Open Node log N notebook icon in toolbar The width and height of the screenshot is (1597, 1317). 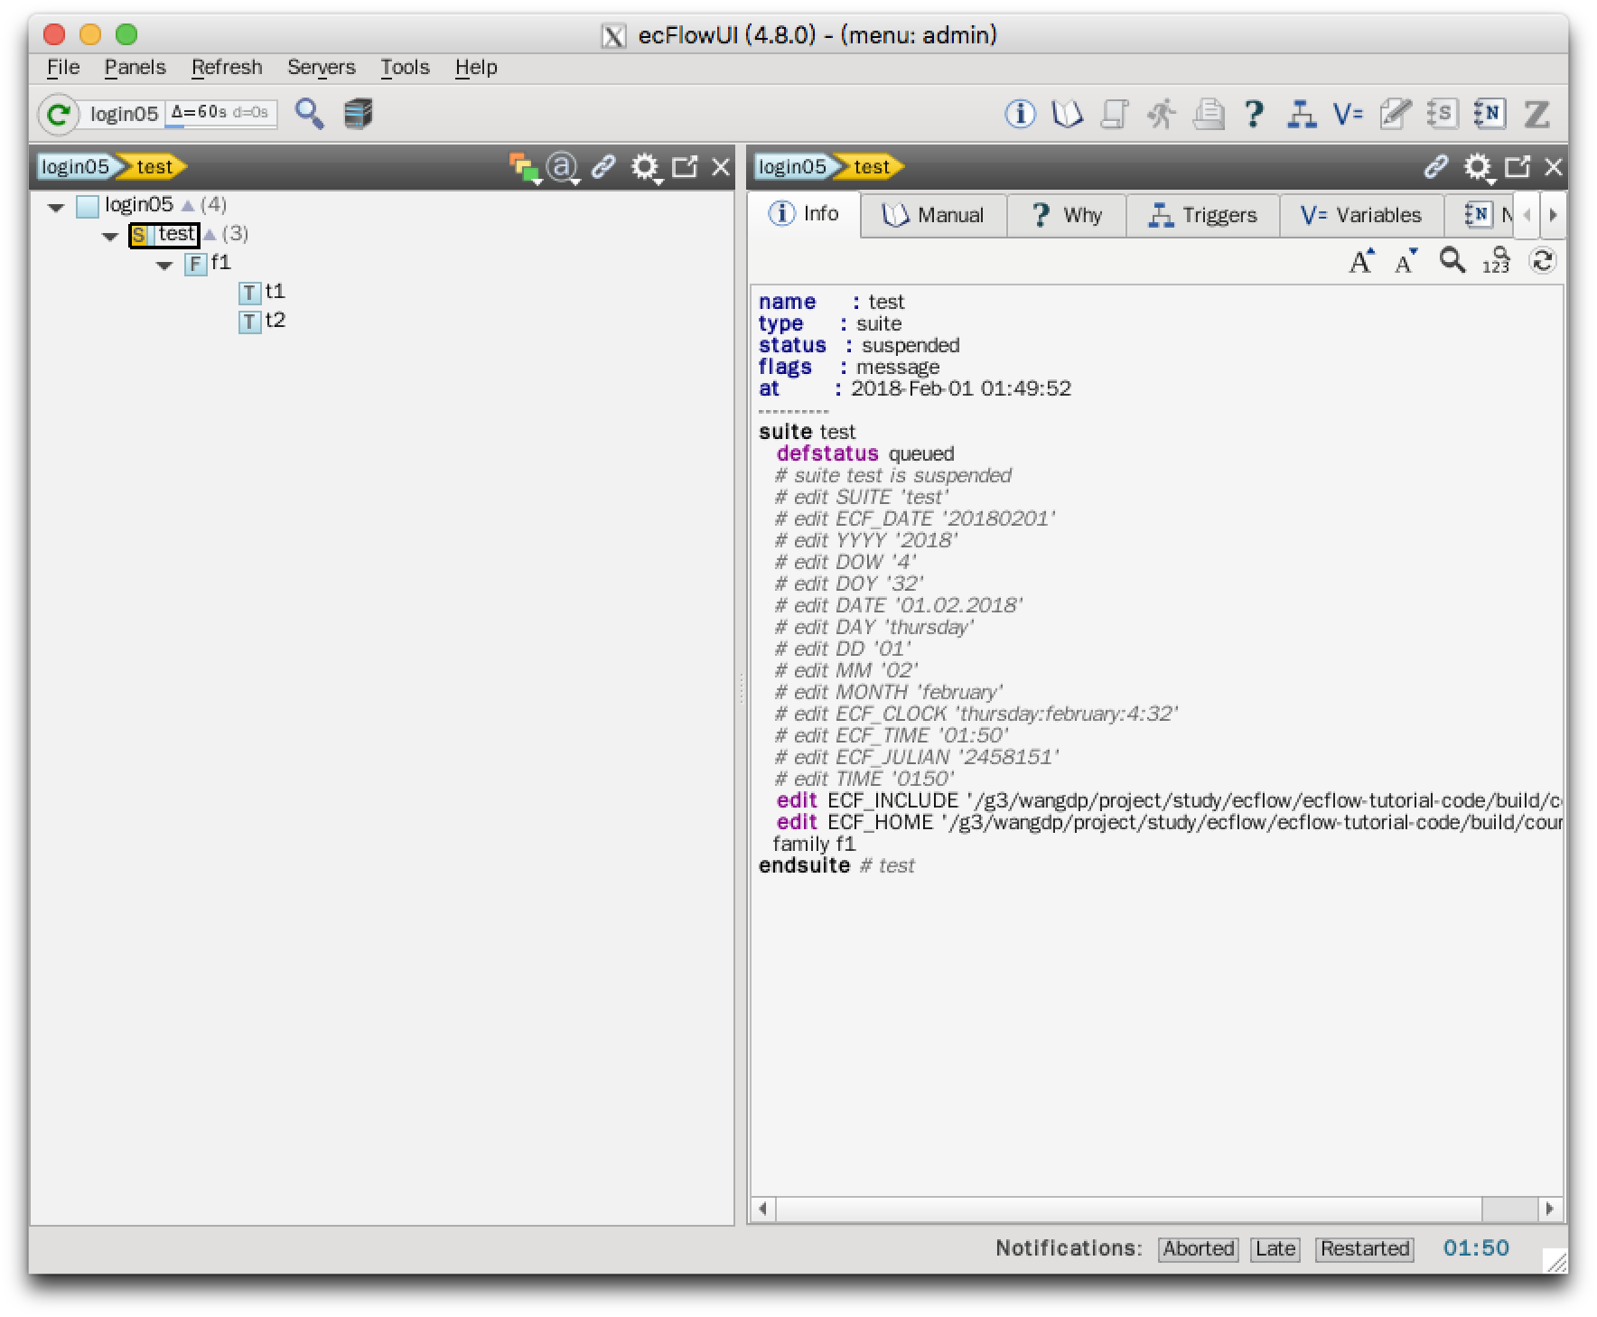(1489, 114)
